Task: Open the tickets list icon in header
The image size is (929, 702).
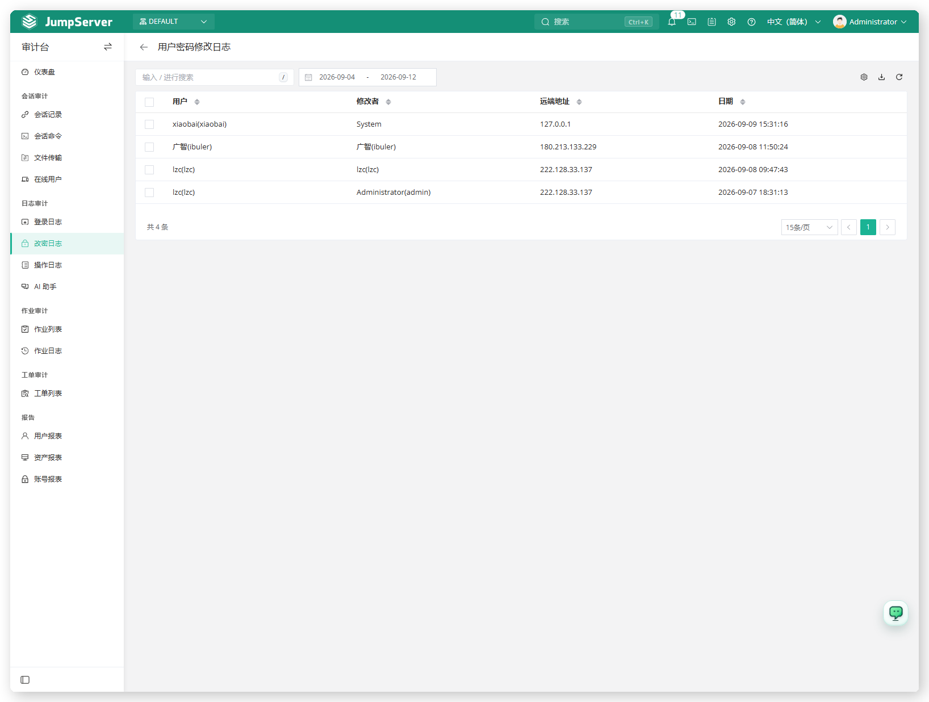Action: 712,22
